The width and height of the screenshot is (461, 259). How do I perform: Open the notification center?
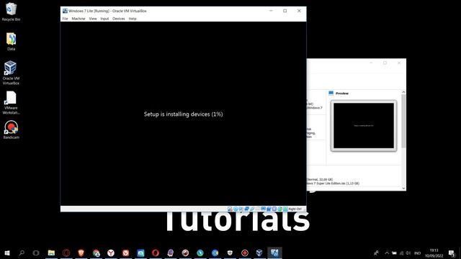tap(452, 253)
